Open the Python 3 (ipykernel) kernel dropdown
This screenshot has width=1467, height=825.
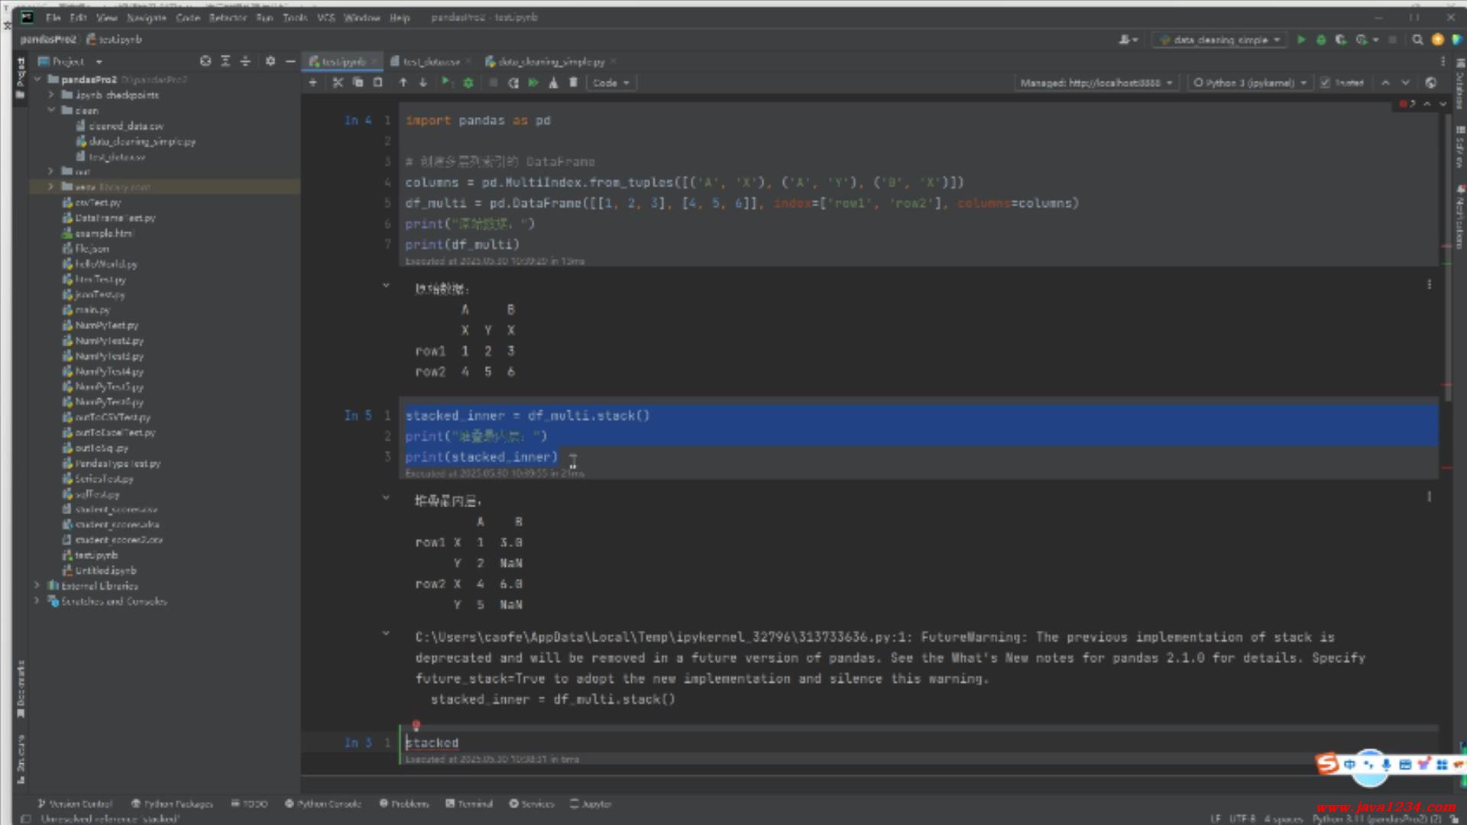[x=1250, y=82]
